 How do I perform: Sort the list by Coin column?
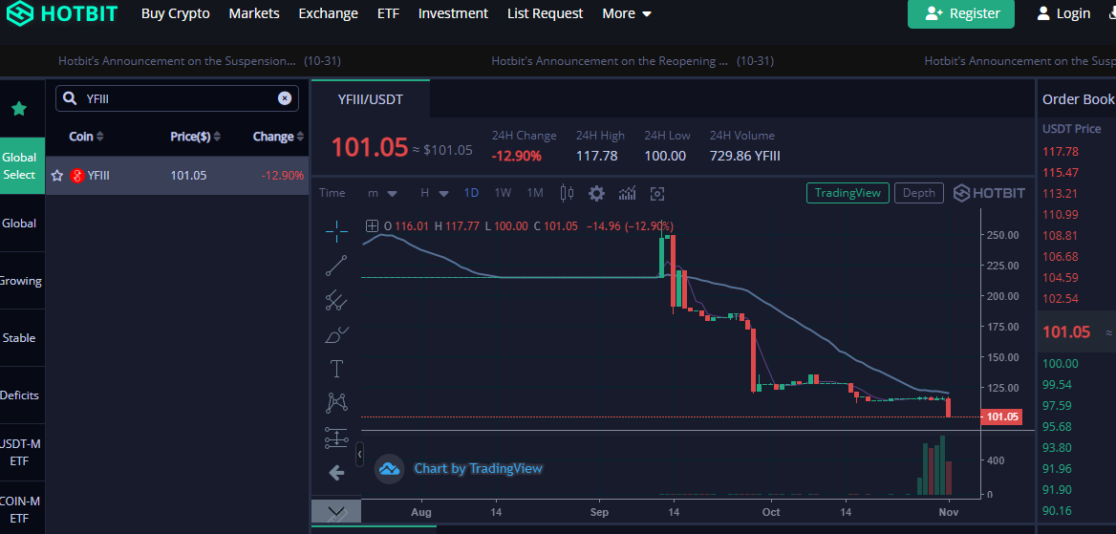[86, 136]
